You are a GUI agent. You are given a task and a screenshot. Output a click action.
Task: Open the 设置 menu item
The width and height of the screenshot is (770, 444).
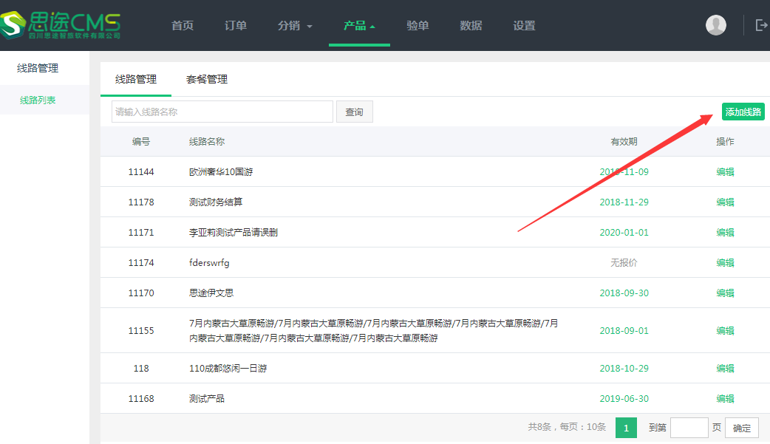524,26
